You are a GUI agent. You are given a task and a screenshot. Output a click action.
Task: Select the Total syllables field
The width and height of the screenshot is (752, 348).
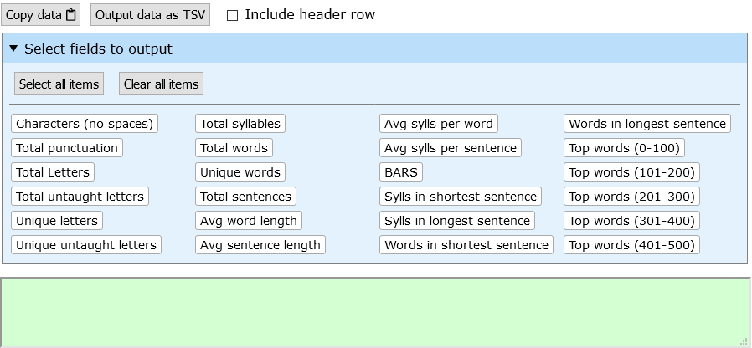click(240, 124)
